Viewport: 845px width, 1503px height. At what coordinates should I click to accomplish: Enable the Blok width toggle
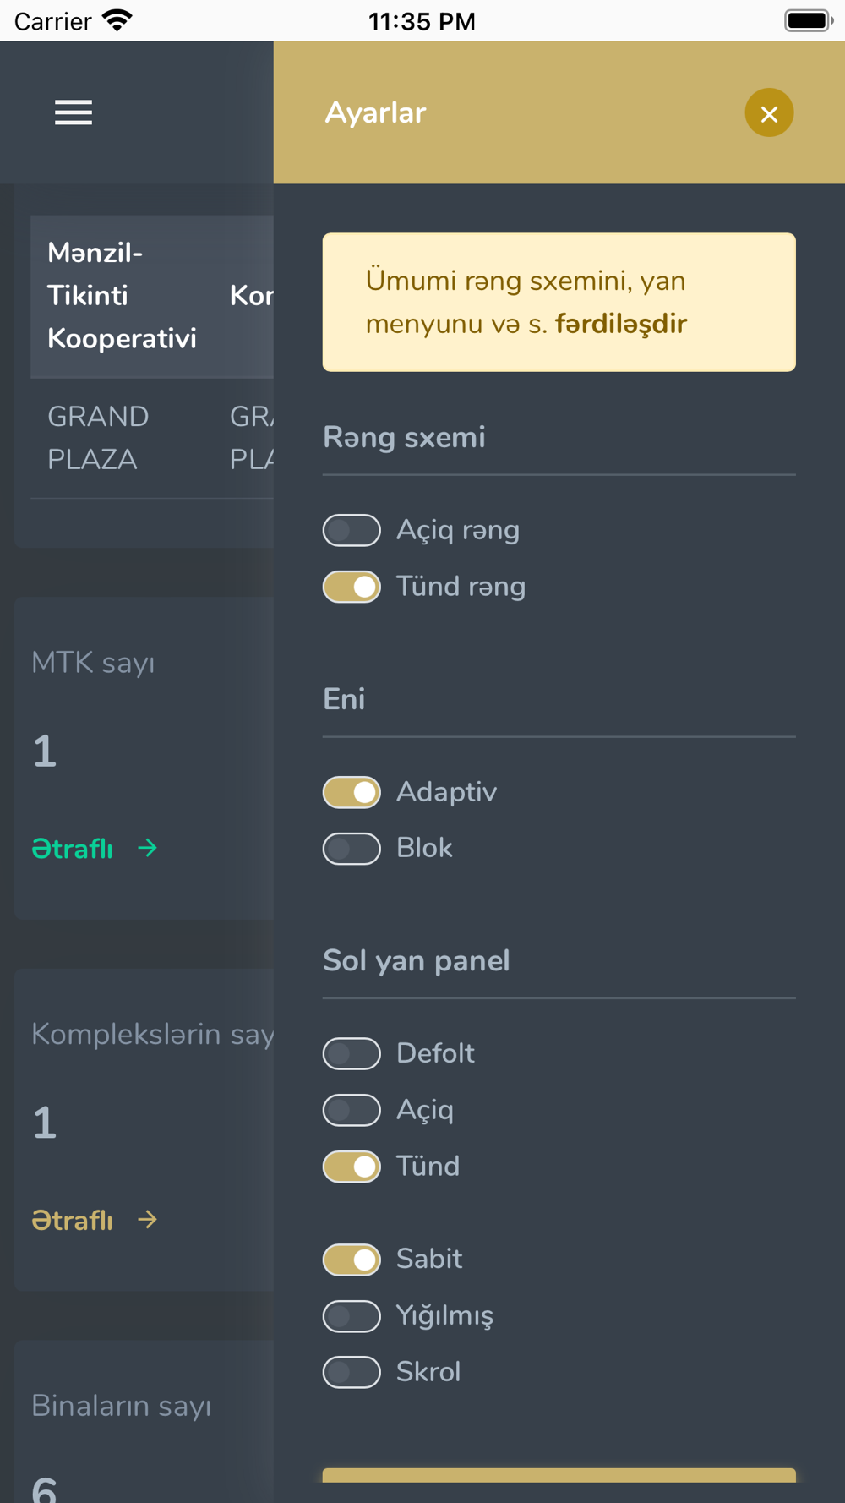click(x=352, y=849)
